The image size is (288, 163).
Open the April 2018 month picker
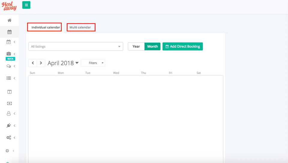63,63
